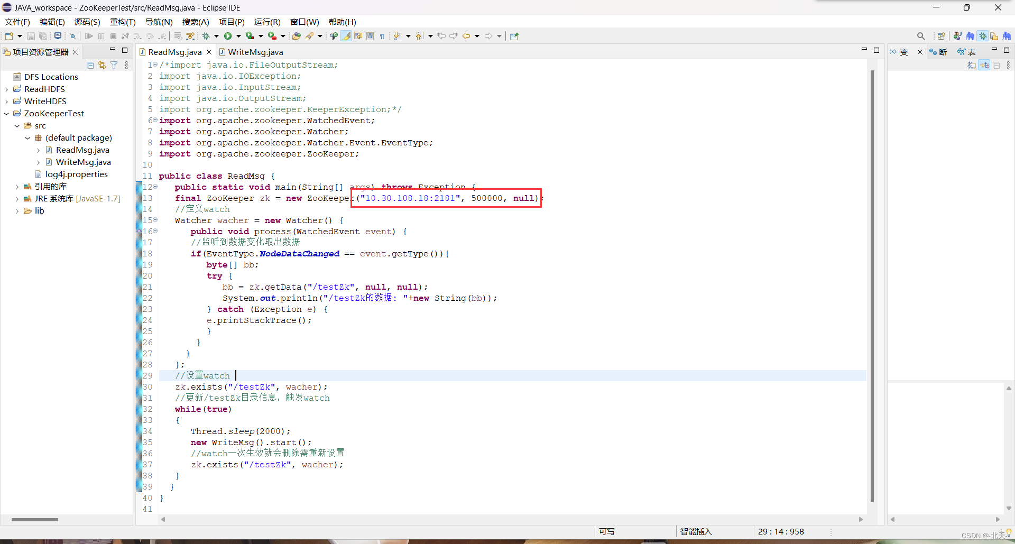Click the flashlight Search toolbar icon
1015x544 pixels.
(310, 36)
